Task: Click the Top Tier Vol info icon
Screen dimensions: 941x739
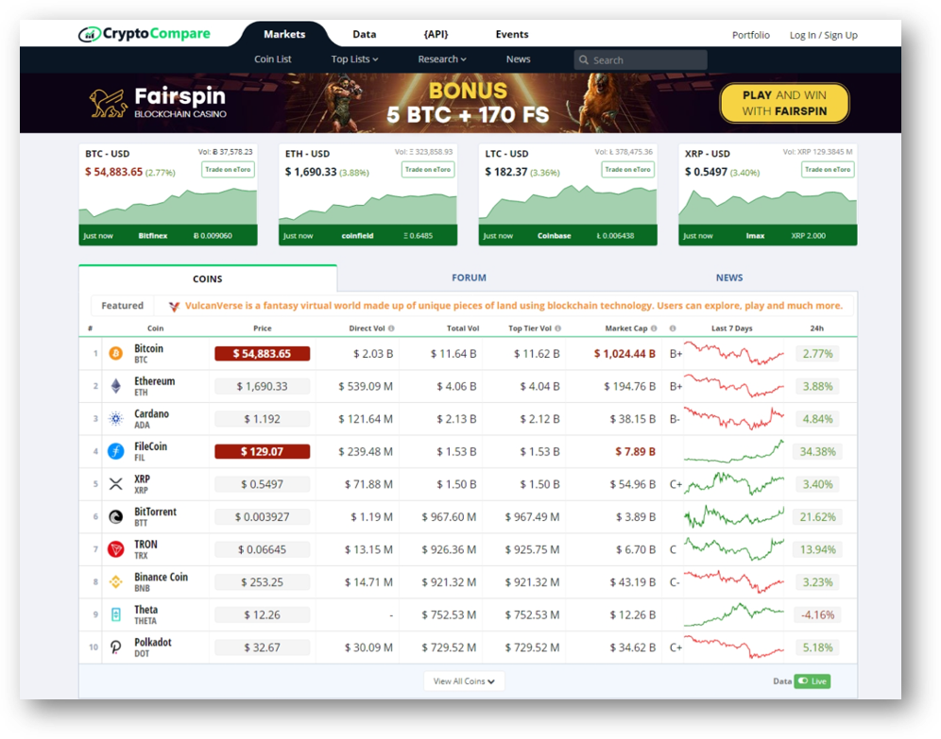Action: [x=557, y=328]
